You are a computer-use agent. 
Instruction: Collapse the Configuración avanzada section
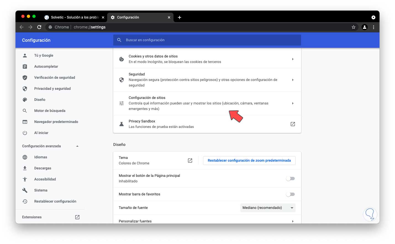click(77, 146)
